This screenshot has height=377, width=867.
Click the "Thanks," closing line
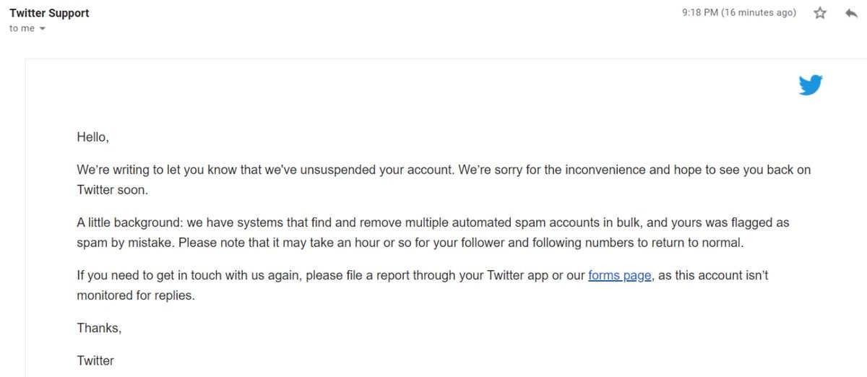pos(99,328)
